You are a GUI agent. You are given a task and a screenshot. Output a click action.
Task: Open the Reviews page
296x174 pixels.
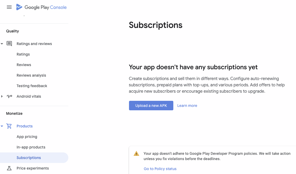point(24,65)
